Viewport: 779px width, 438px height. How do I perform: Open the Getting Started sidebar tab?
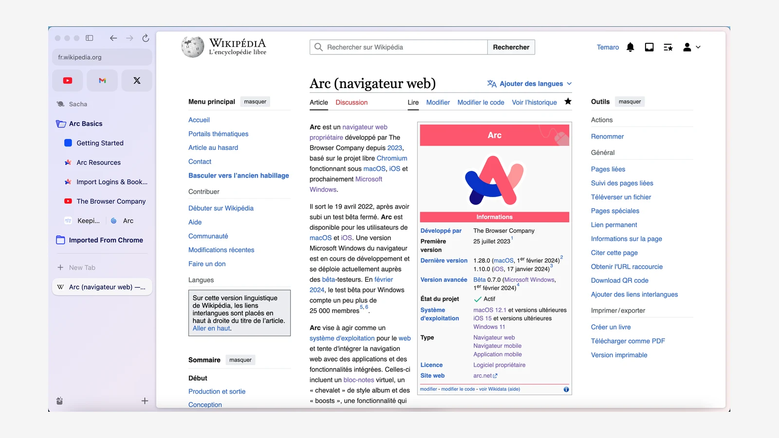[100, 143]
